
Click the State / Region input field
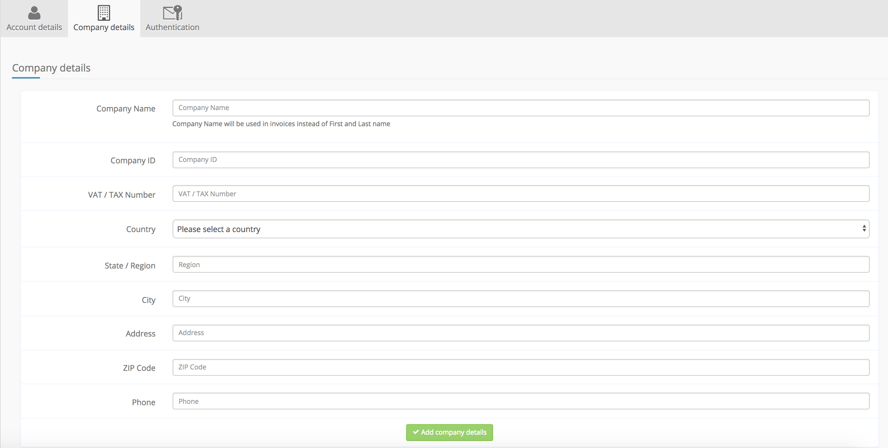tap(521, 264)
